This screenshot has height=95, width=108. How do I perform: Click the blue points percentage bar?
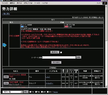click(x=22, y=27)
